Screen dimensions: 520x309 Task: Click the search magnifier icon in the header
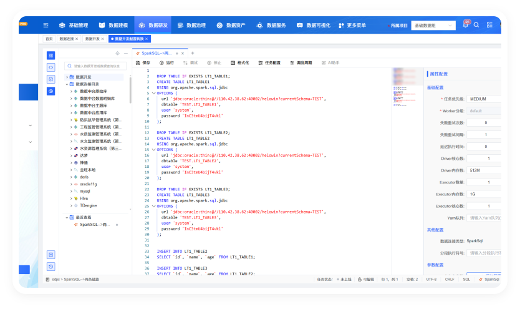(476, 25)
